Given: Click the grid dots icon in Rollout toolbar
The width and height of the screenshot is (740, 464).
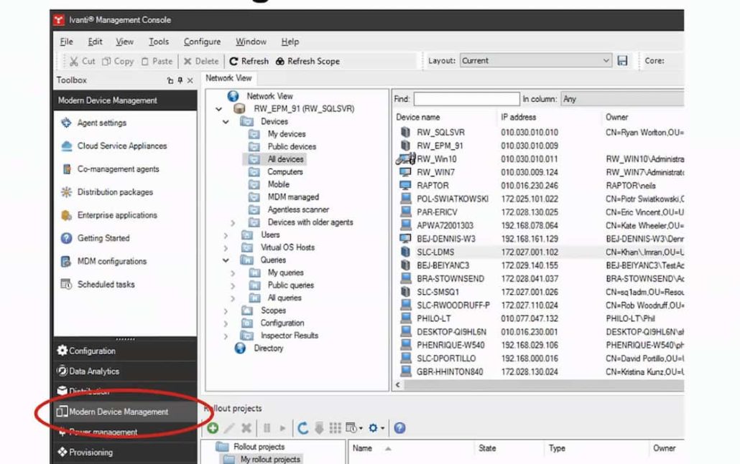Looking at the screenshot, I should click(x=335, y=427).
